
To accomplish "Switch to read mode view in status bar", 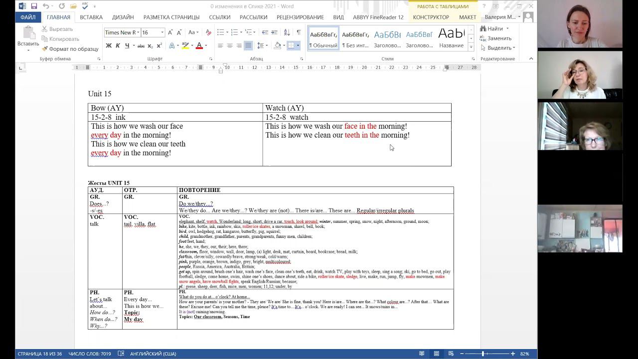I will point(422,354).
